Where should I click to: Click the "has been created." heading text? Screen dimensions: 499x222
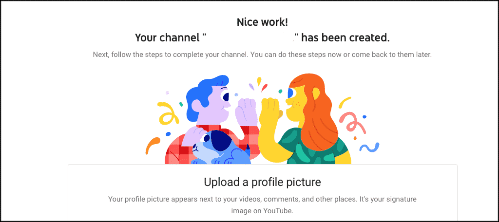[345, 38]
